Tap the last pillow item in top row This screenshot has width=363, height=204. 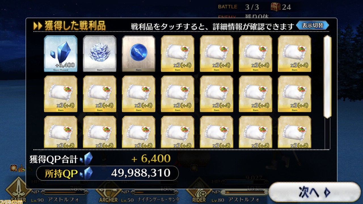(x=294, y=54)
